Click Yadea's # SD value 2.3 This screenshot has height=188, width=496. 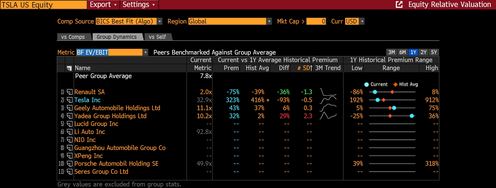[308, 116]
